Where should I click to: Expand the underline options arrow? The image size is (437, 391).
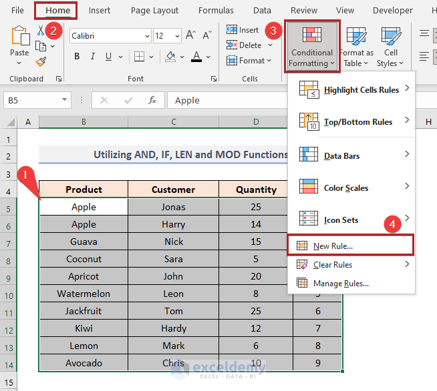(x=120, y=57)
